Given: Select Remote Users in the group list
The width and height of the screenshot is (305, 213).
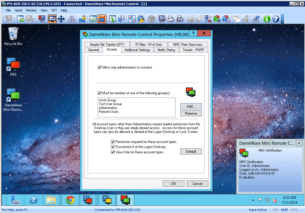Looking at the screenshot, I should click(108, 112).
